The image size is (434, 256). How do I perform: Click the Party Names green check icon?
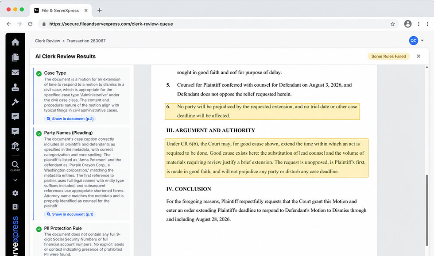(39, 134)
